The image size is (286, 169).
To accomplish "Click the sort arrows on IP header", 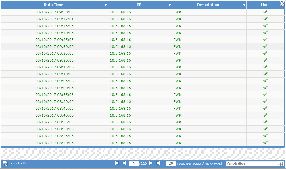I will click(169, 5).
